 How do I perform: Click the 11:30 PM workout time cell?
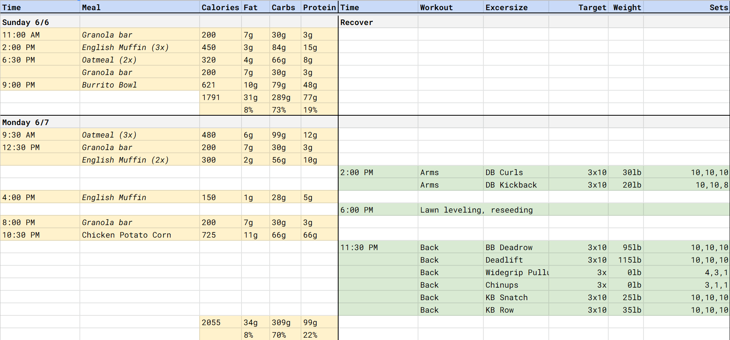point(378,247)
